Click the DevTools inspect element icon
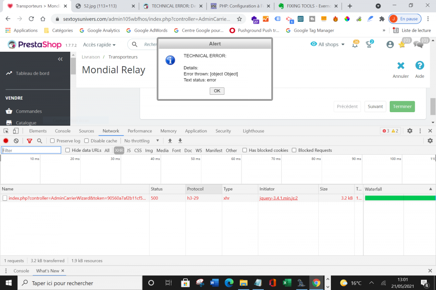 (6, 131)
